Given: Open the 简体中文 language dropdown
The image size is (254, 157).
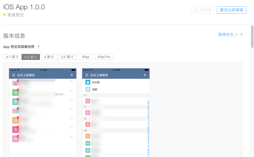Looking at the screenshot, I should click(x=228, y=35).
